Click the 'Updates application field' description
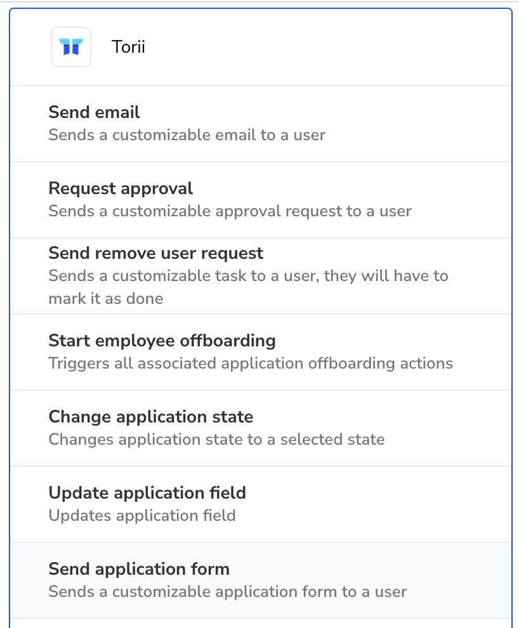Screen dimensions: 519x628 [x=142, y=516]
